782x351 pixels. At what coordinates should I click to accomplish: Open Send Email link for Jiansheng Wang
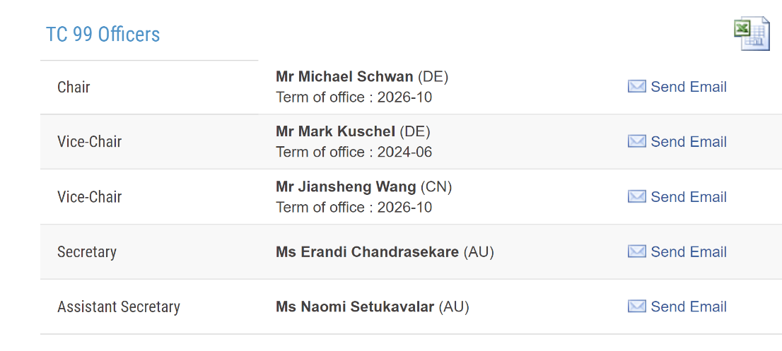688,197
